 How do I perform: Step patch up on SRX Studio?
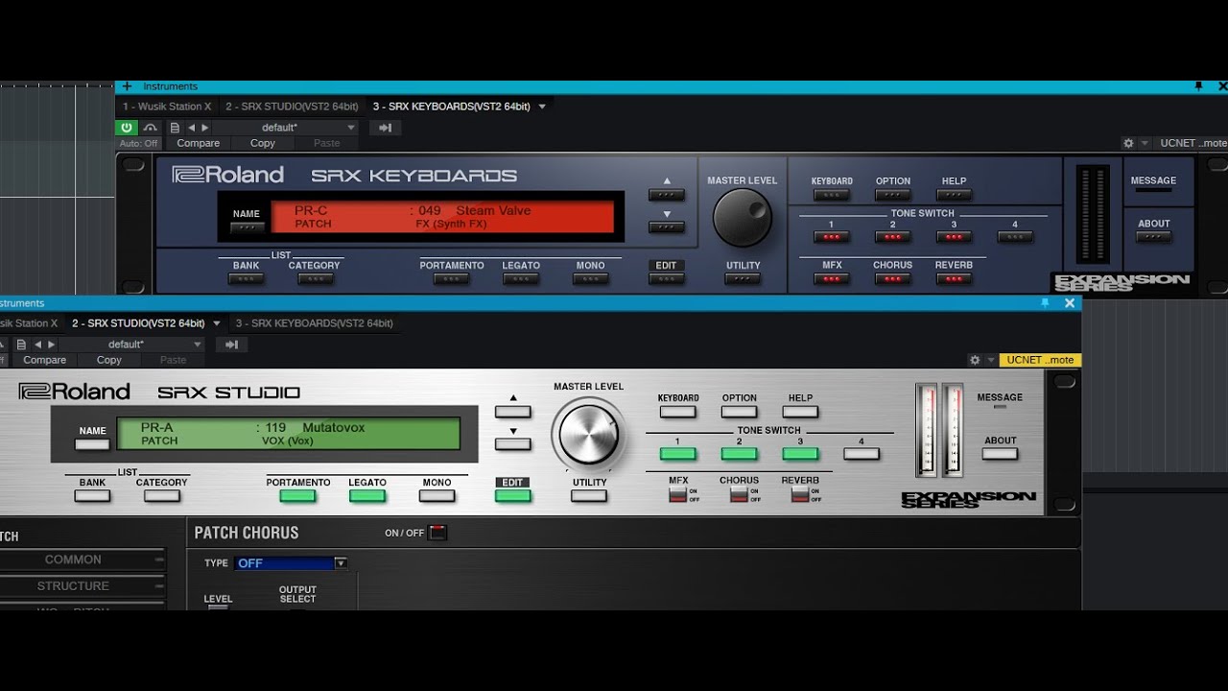[513, 412]
